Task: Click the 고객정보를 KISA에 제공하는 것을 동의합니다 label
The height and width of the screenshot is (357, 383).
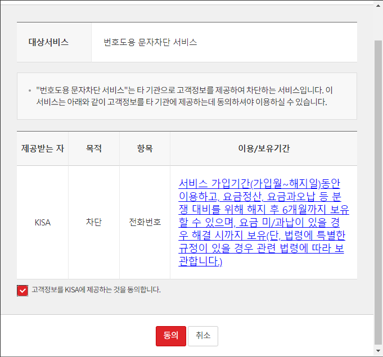Action: point(96,290)
